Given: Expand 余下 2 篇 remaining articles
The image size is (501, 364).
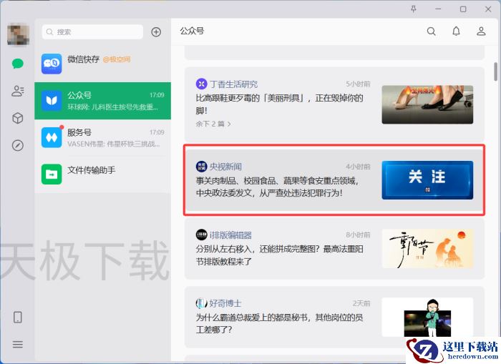Looking at the screenshot, I should point(213,124).
